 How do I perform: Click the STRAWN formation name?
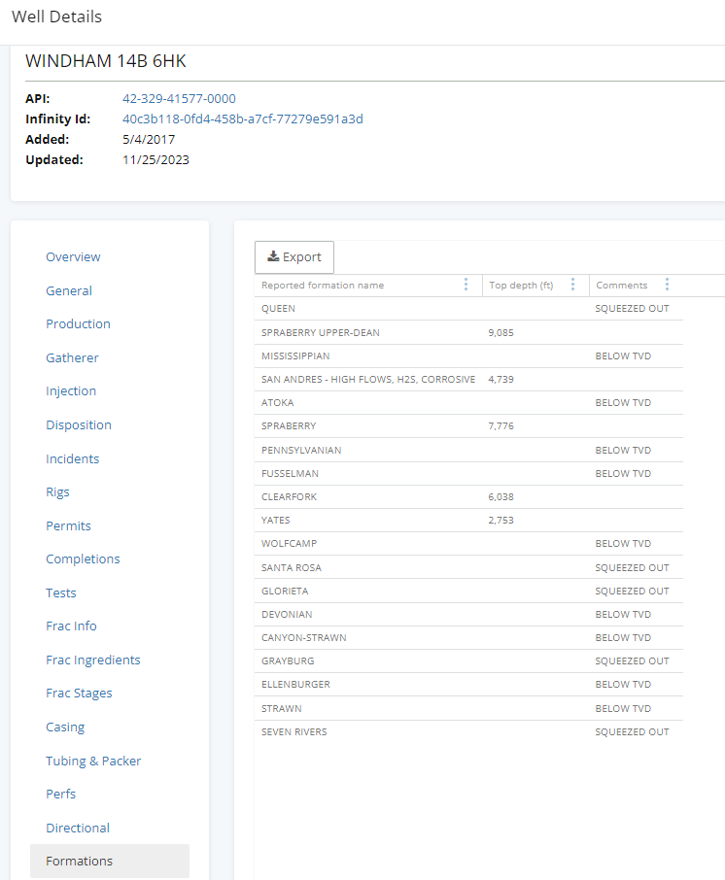point(282,709)
